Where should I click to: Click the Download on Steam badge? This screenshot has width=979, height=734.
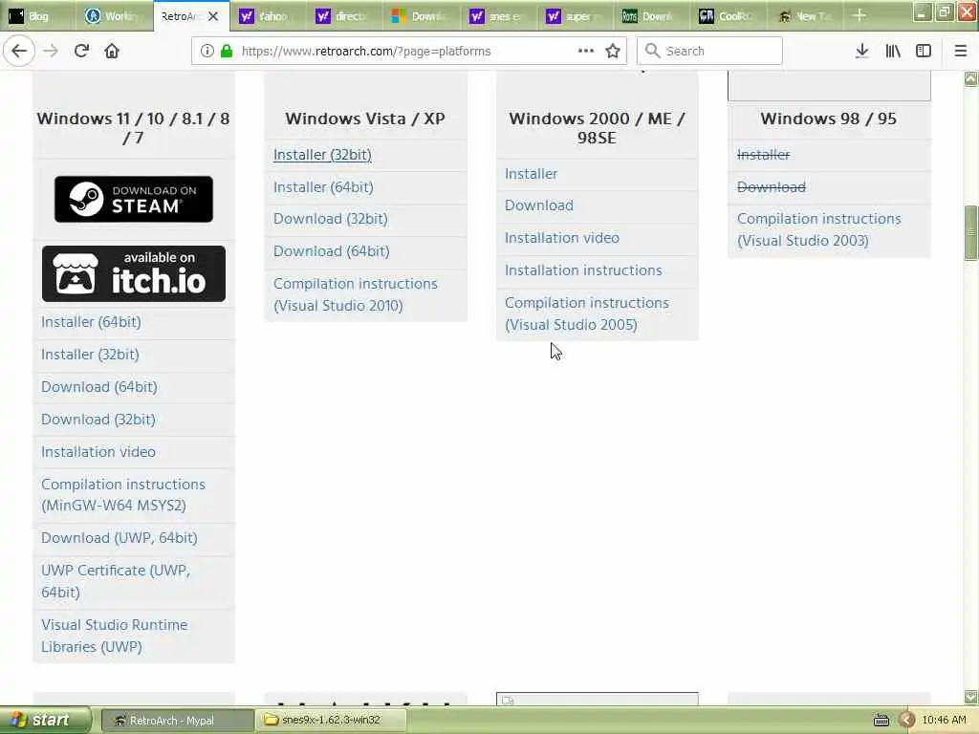tap(134, 199)
